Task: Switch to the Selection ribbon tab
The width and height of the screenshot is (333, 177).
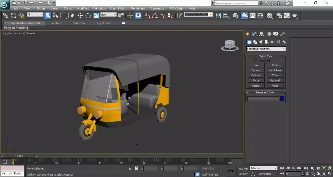Action: (79, 23)
